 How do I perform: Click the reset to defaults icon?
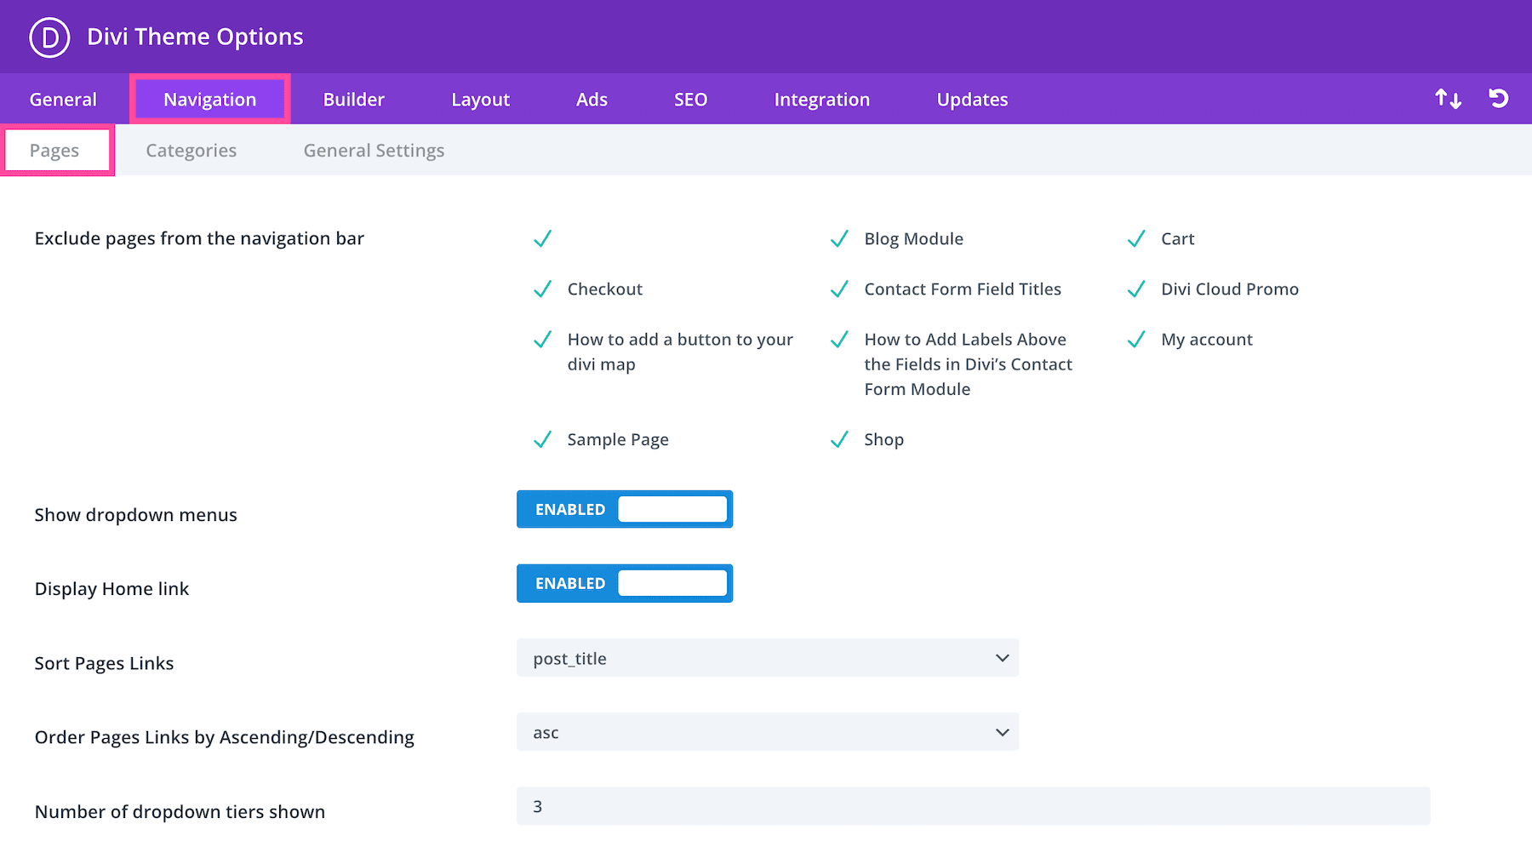coord(1498,99)
